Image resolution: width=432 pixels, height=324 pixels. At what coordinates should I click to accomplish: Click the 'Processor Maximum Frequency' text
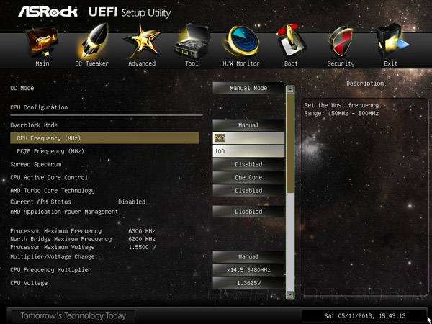(55, 231)
